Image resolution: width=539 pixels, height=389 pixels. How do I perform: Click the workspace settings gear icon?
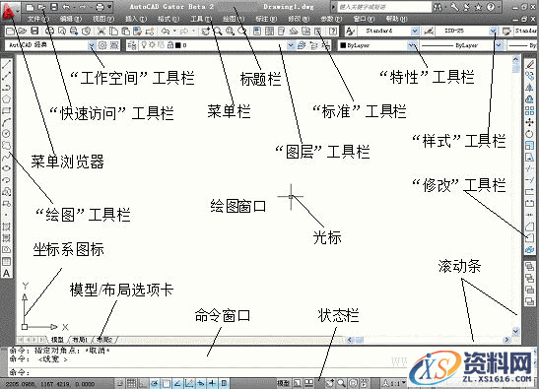click(x=102, y=45)
